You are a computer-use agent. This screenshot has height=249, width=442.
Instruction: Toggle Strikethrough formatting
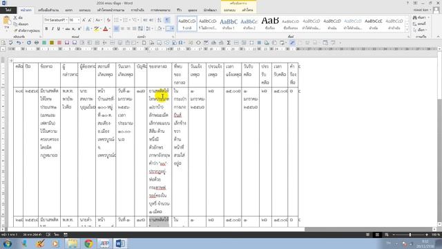68,29
